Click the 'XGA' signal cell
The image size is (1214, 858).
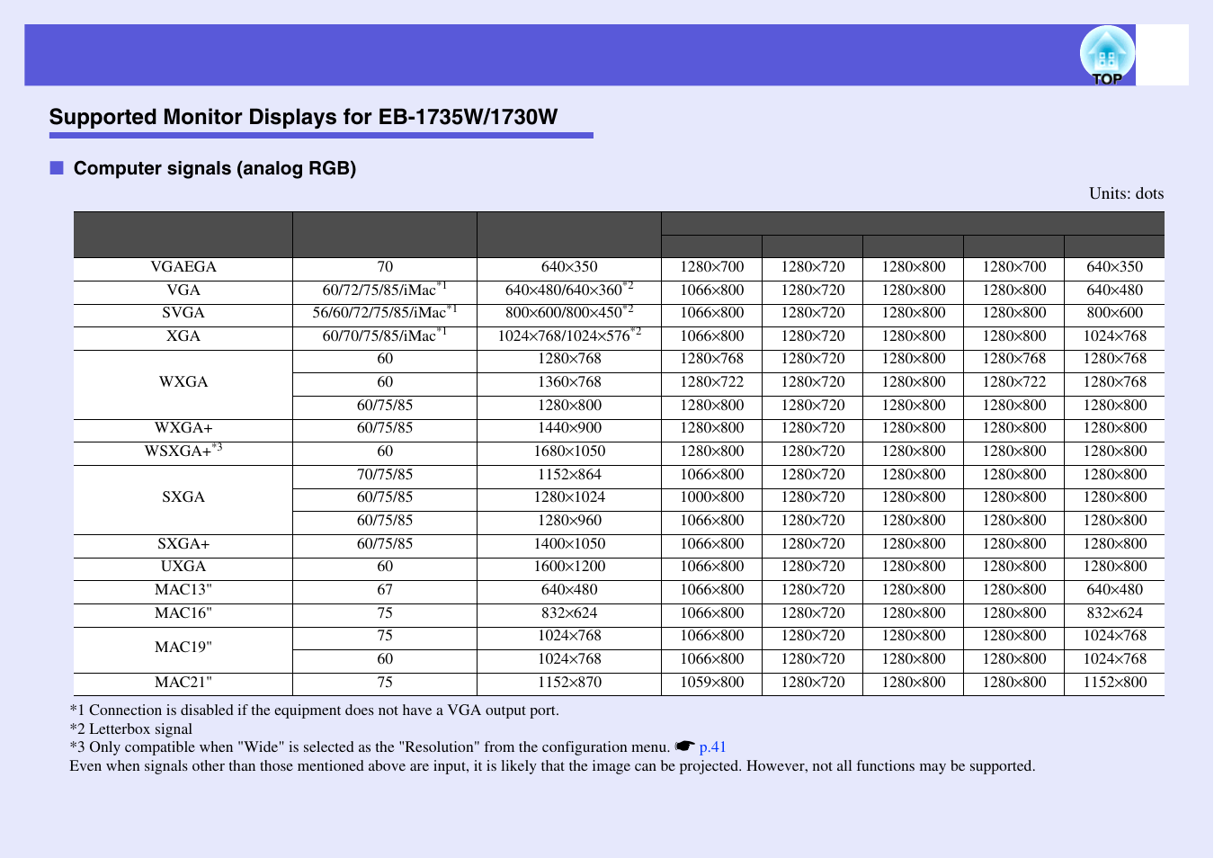[x=183, y=336]
